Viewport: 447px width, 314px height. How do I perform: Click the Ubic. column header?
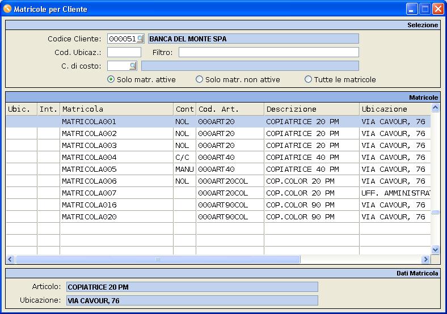coord(22,109)
